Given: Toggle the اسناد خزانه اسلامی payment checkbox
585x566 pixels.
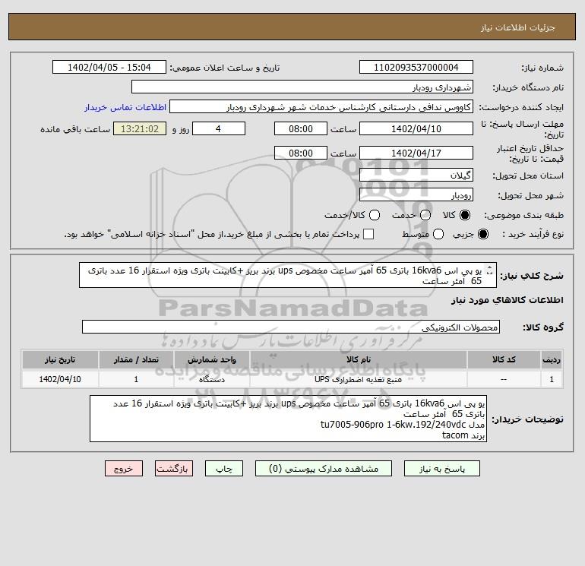Looking at the screenshot, I should coord(368,234).
